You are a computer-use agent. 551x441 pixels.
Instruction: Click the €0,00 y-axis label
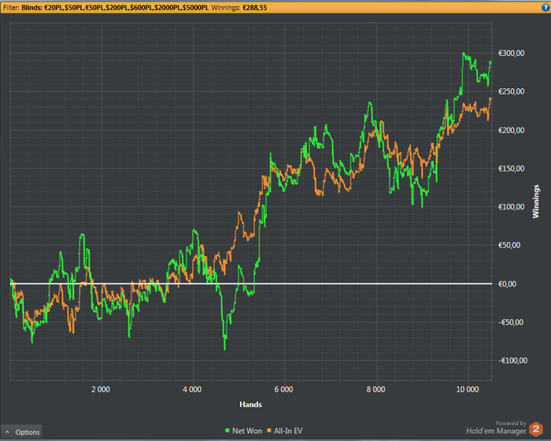[x=508, y=283]
